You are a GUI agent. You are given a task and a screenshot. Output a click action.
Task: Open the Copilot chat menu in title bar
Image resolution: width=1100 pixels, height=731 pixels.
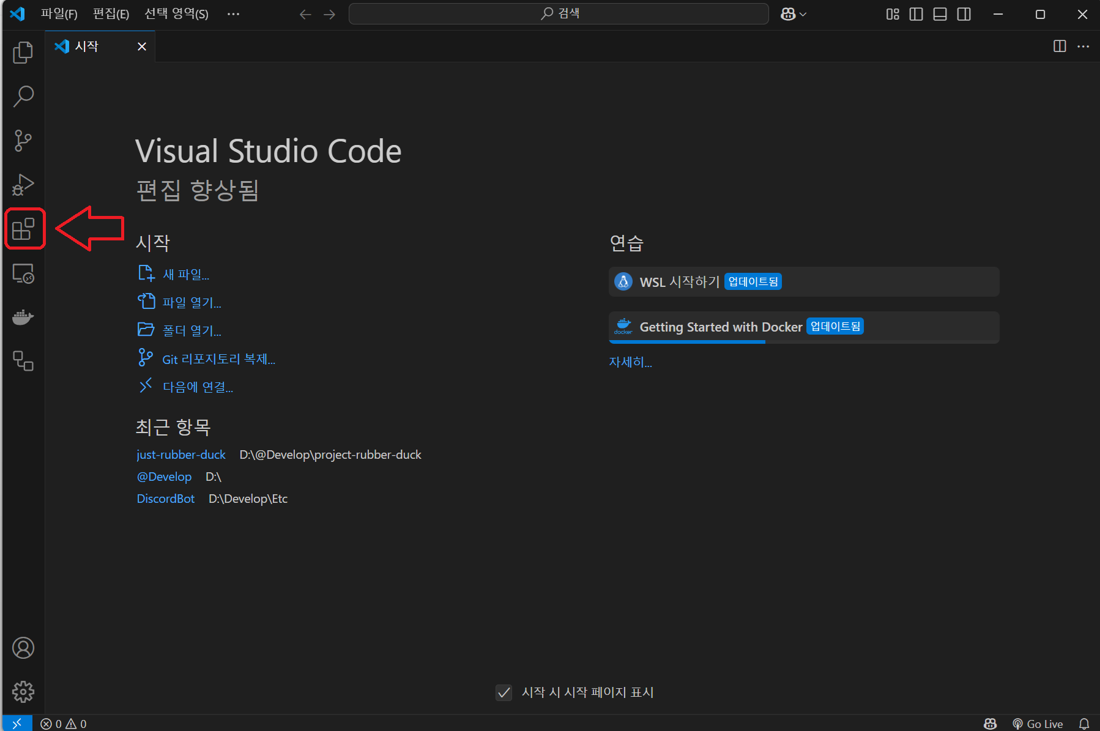point(793,14)
